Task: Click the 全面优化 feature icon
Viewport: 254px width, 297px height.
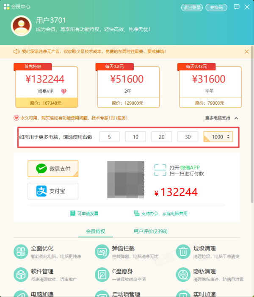Action: point(21,252)
